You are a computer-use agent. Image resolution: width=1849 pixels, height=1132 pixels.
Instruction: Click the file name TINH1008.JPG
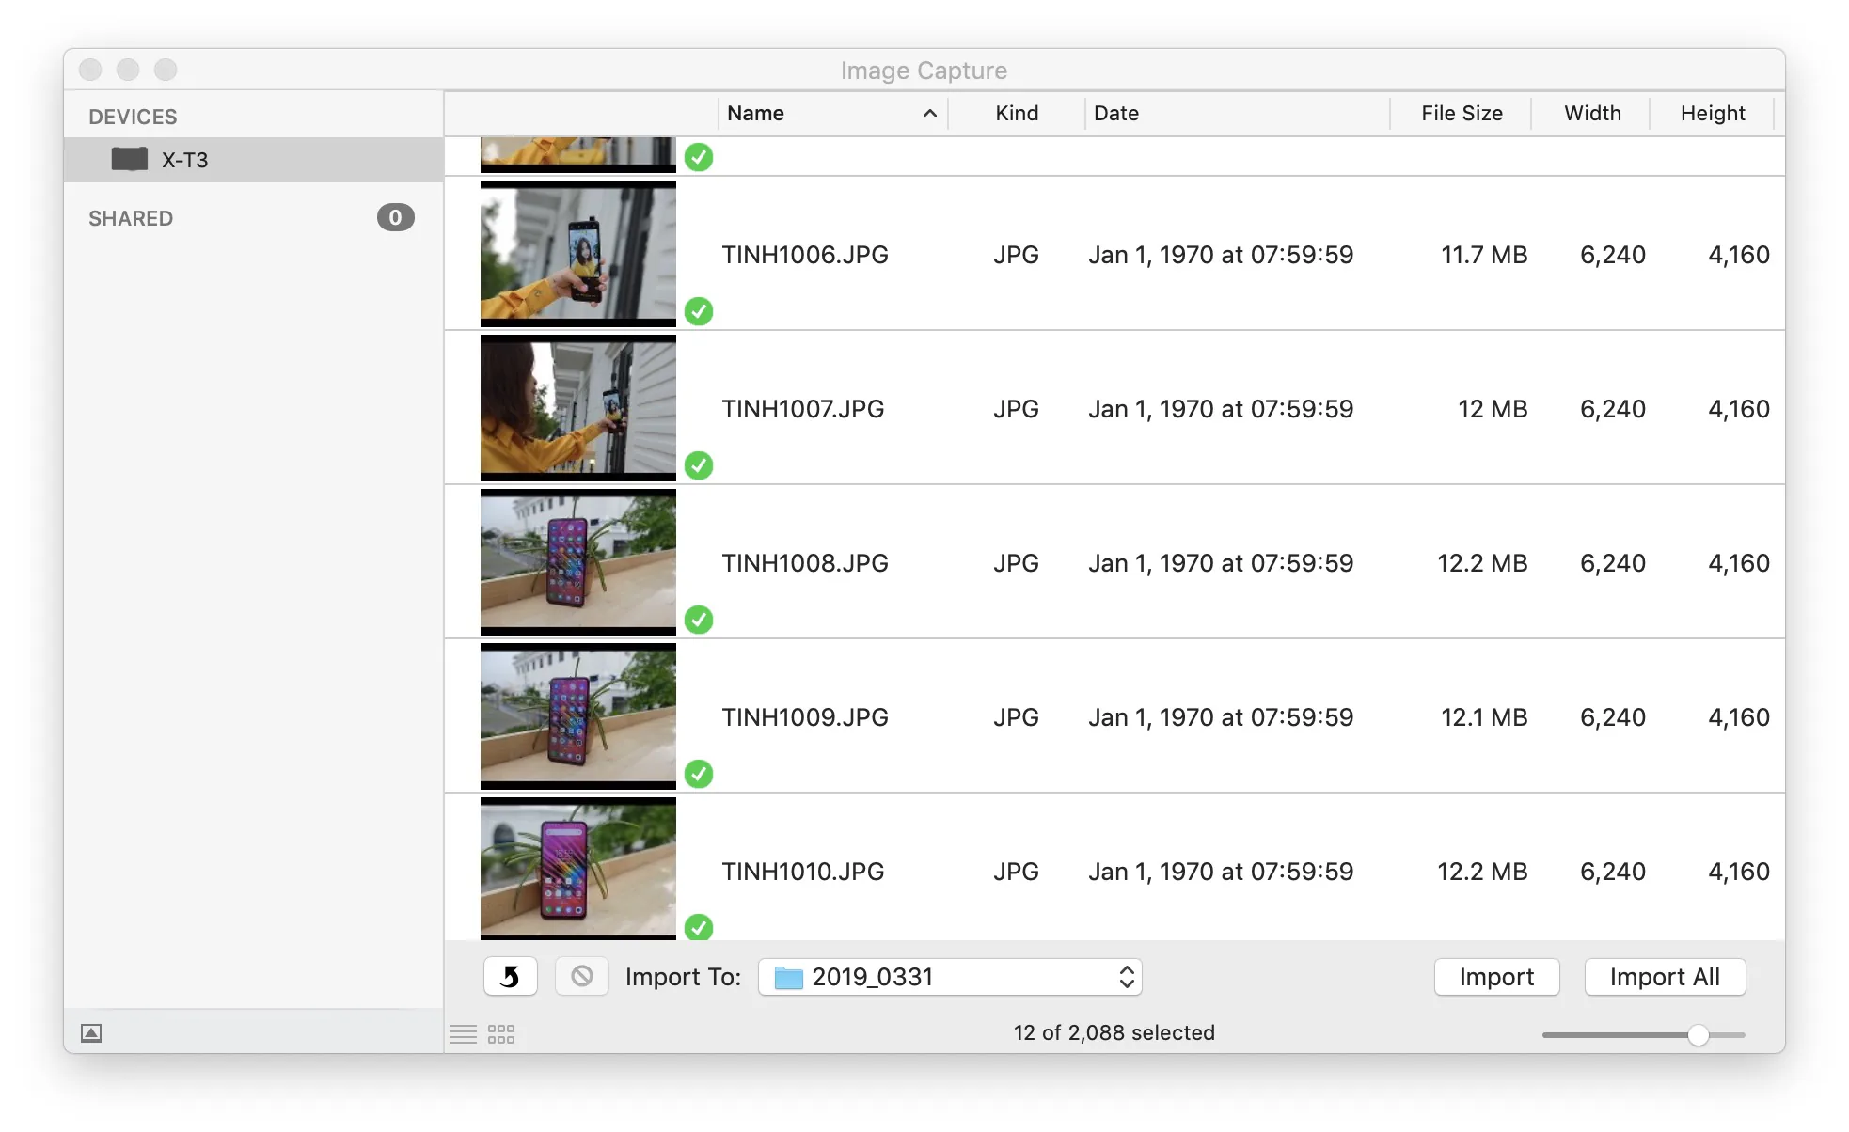[x=805, y=563]
